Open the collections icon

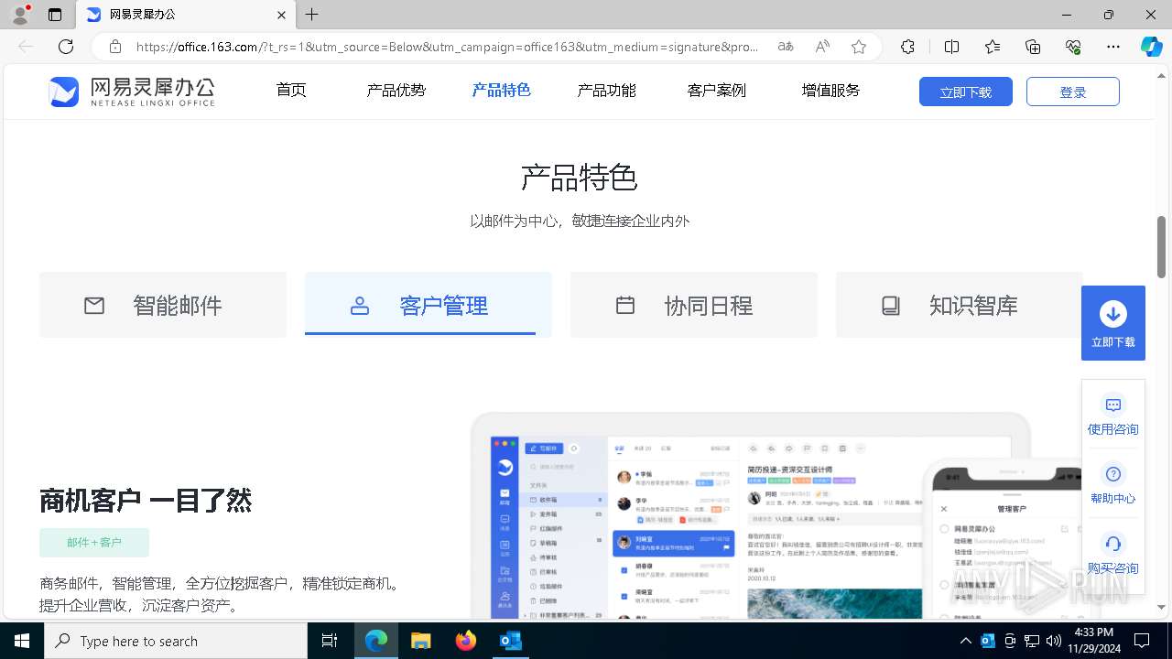tap(1033, 47)
